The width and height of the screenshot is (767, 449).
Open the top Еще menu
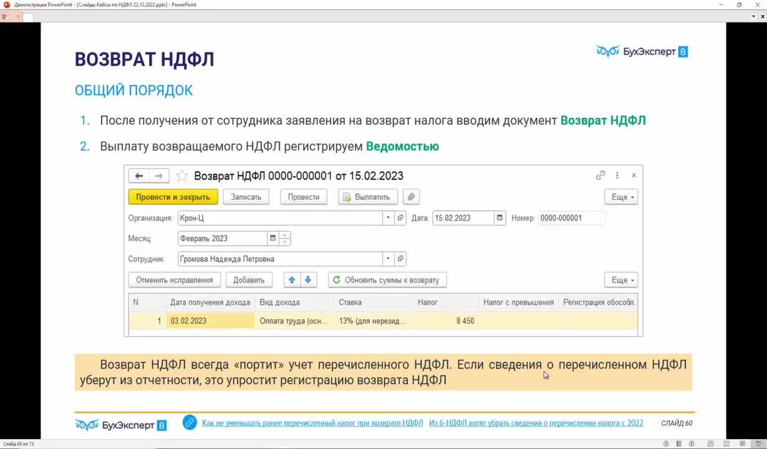[620, 197]
